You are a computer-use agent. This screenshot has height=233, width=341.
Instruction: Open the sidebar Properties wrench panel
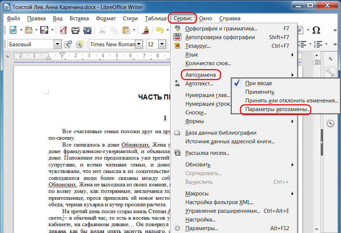[x=330, y=72]
